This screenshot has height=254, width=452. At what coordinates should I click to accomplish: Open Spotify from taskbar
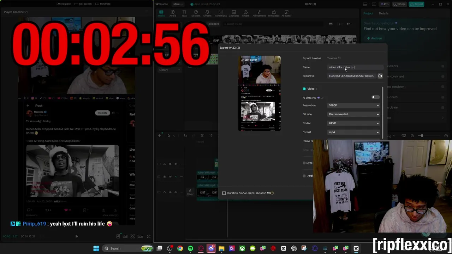click(x=190, y=248)
